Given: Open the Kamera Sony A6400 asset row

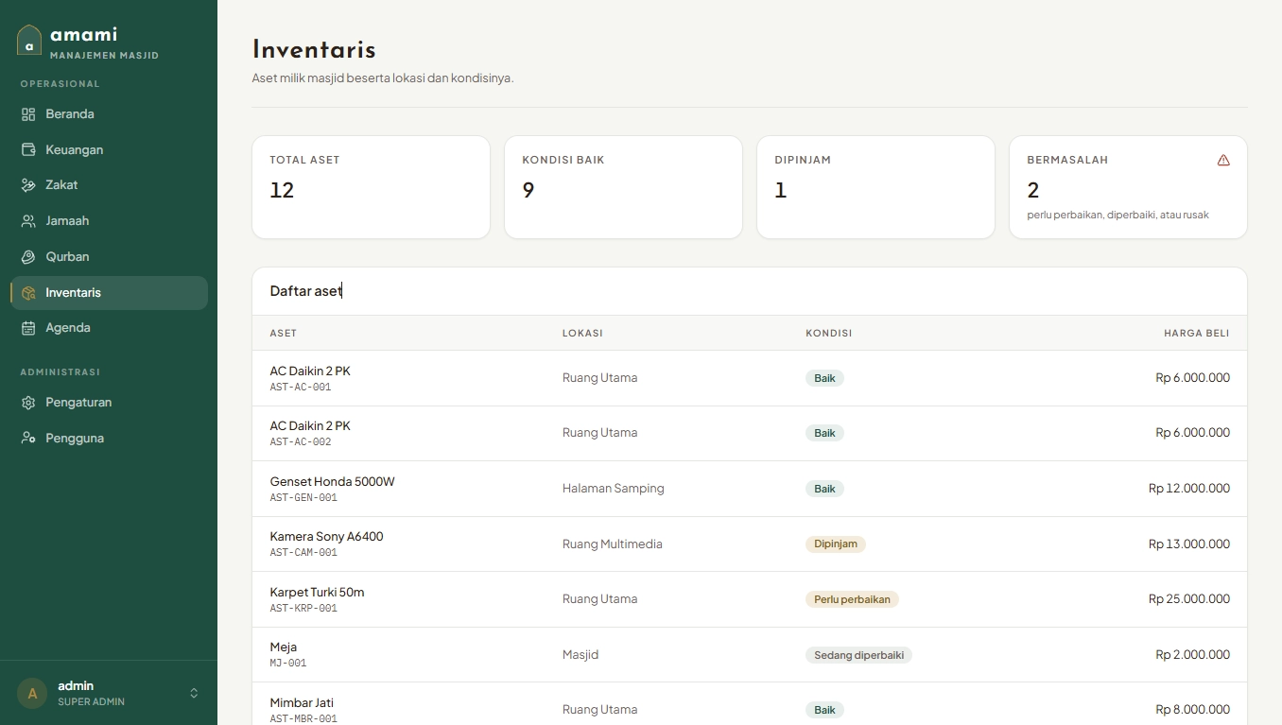Looking at the screenshot, I should click(750, 544).
